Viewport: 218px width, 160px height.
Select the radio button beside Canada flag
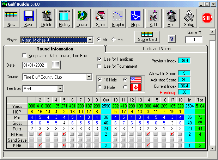pyautogui.click(x=125, y=87)
